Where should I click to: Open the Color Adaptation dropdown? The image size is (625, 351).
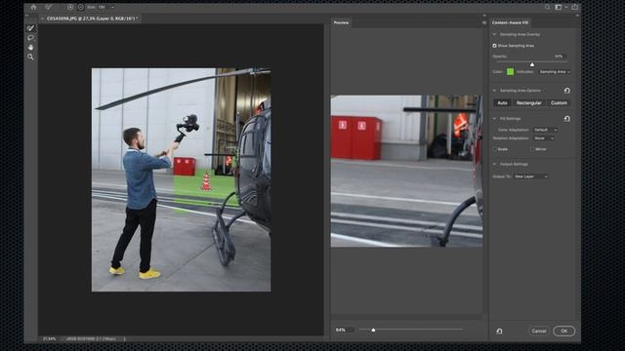click(x=545, y=130)
